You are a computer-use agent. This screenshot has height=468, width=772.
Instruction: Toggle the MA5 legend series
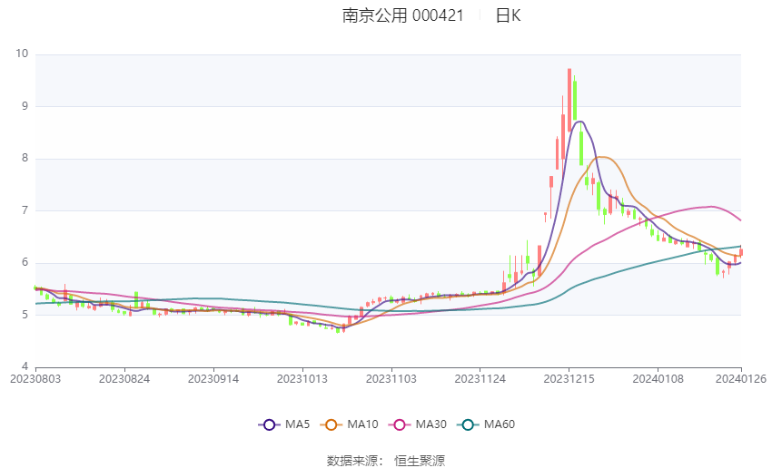pos(284,424)
